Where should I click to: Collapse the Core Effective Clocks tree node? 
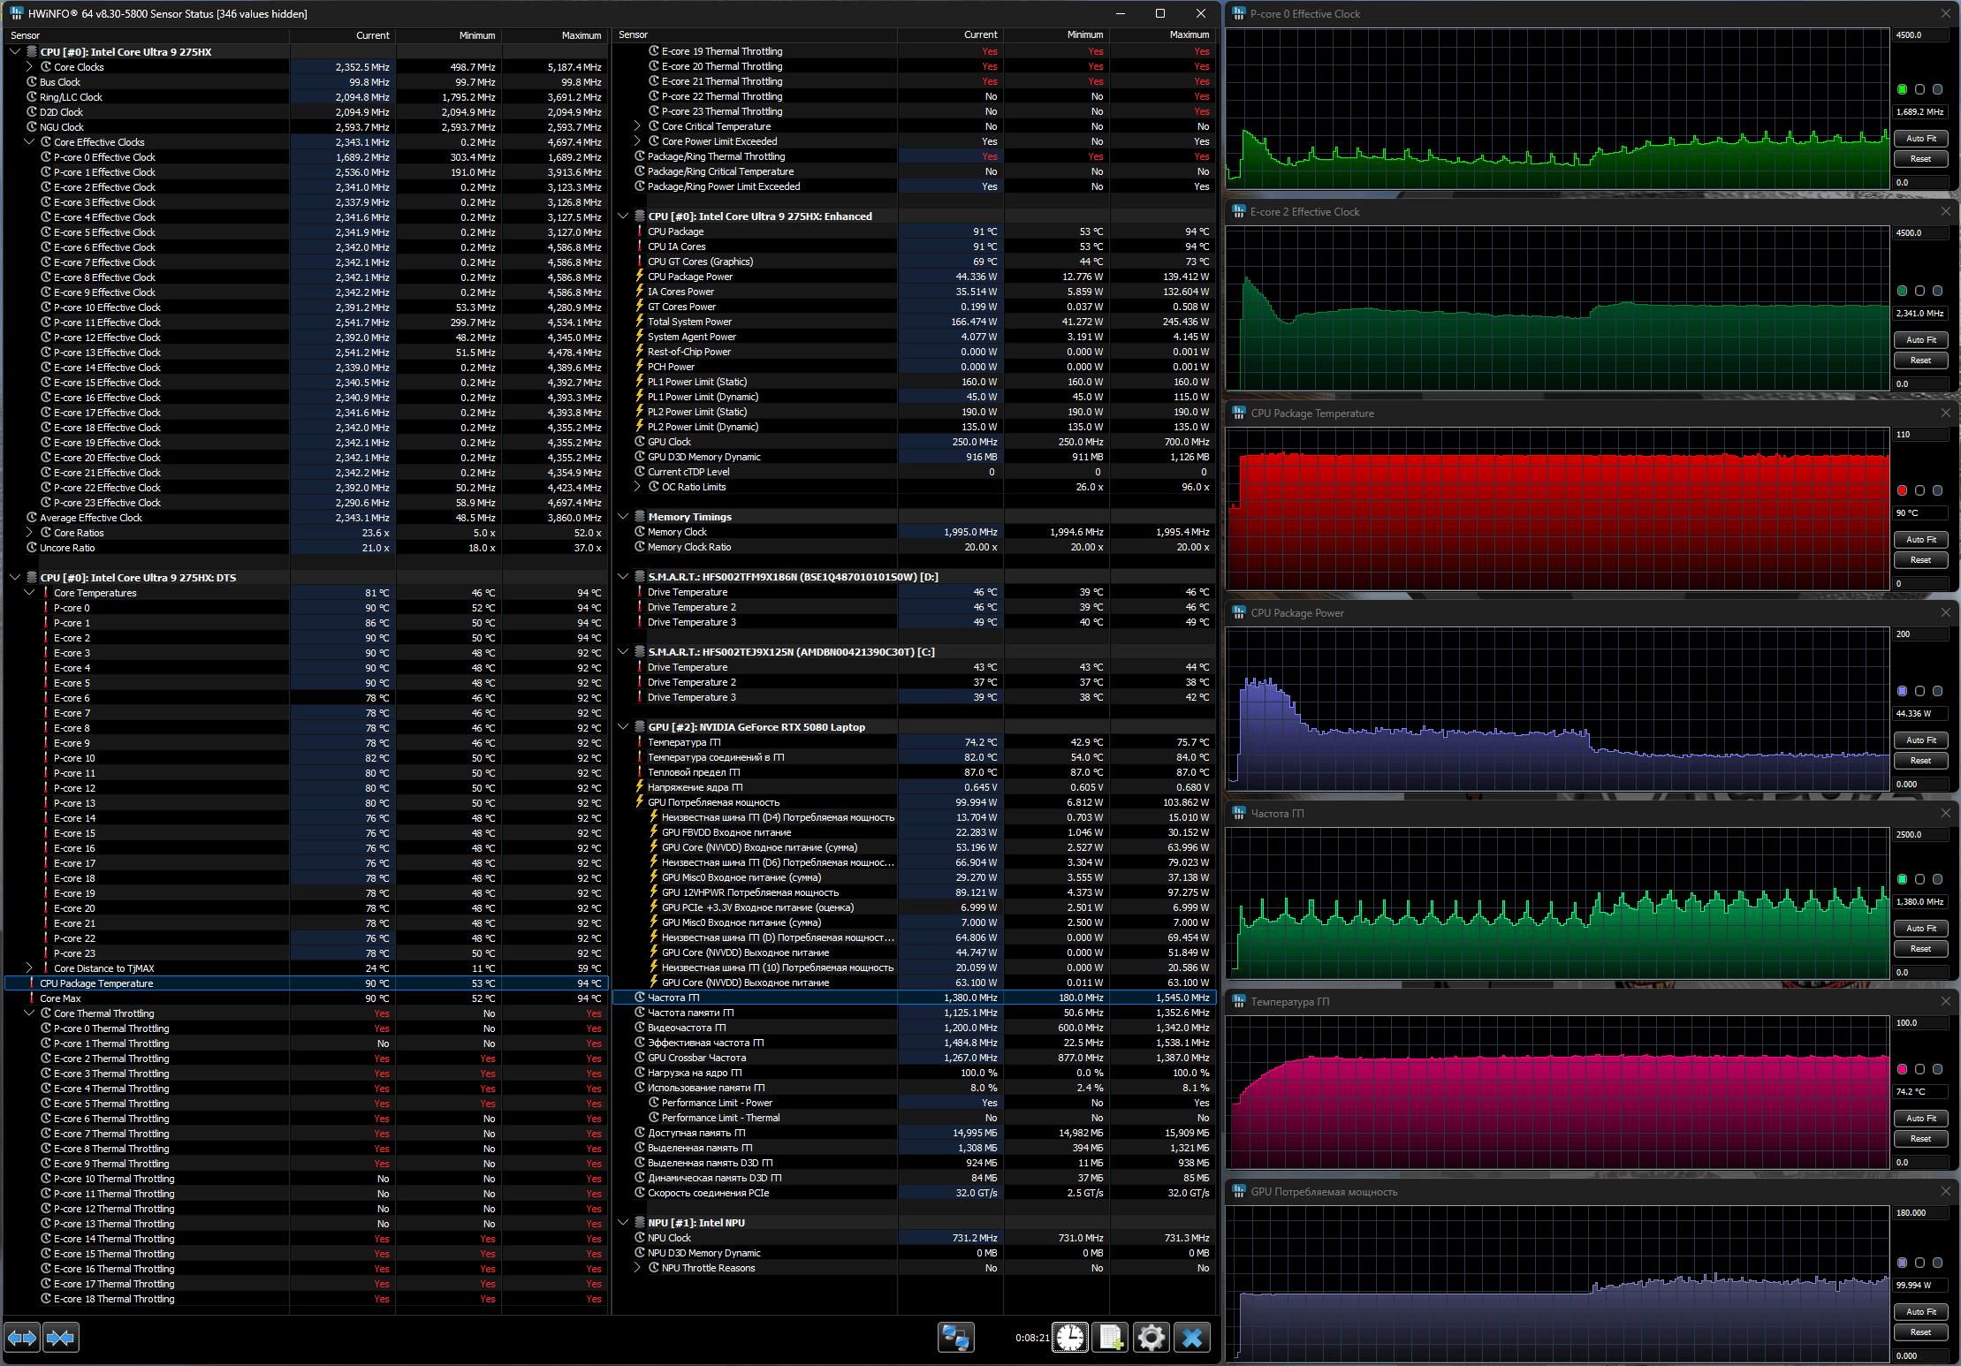(x=29, y=141)
